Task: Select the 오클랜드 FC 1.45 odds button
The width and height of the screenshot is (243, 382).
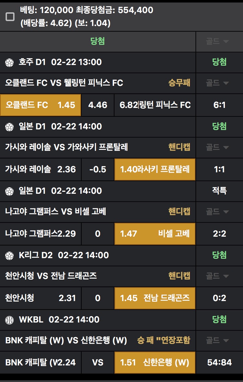Action: [x=40, y=105]
